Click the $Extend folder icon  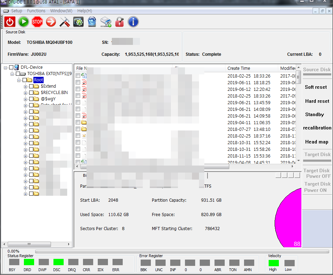(36, 86)
